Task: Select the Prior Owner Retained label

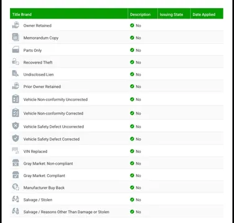Action: tap(42, 87)
